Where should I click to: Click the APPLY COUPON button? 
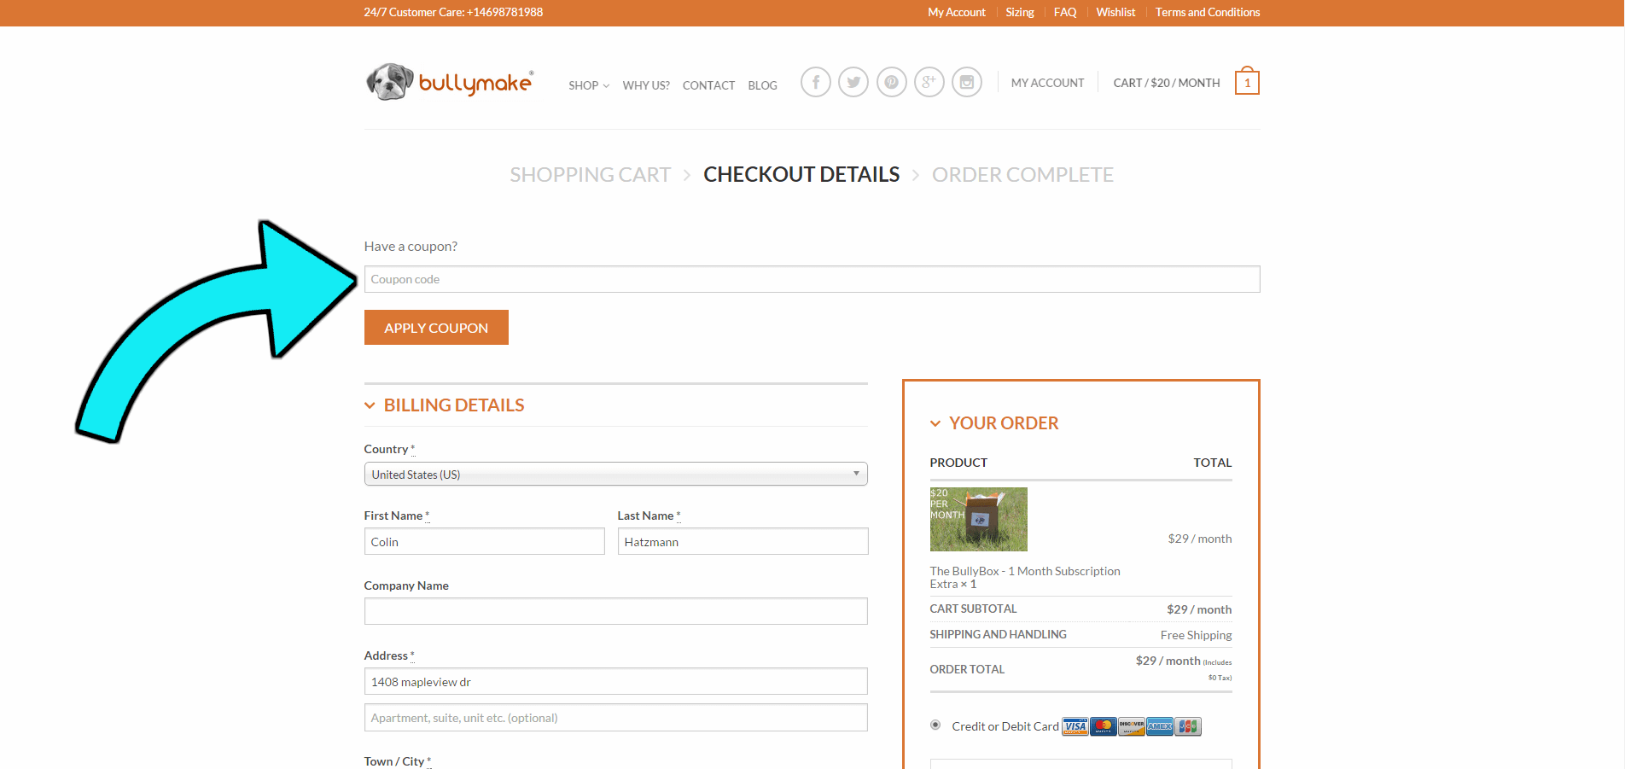tap(436, 328)
